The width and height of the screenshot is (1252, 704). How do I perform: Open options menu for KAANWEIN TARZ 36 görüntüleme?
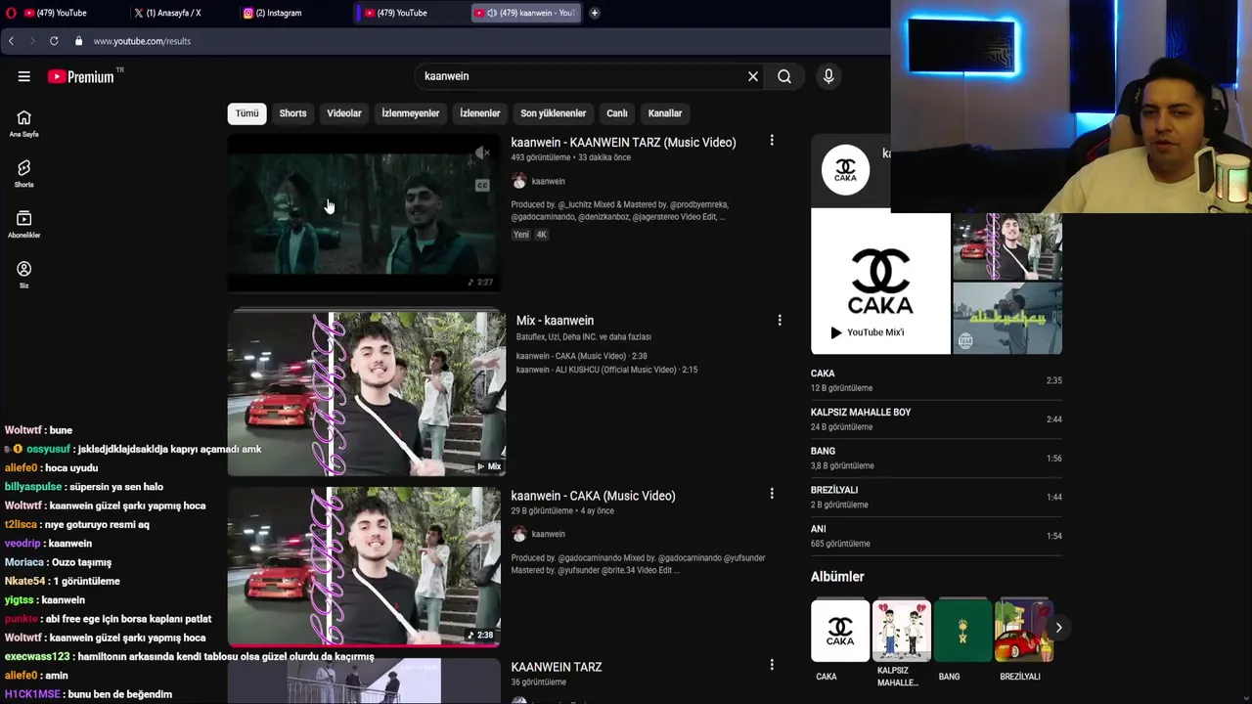pos(772,665)
